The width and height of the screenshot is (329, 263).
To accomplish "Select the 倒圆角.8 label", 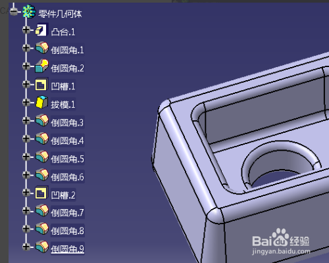I will 67,231.
